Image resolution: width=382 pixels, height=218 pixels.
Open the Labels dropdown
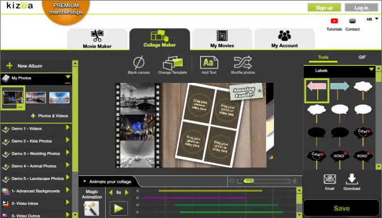371,70
